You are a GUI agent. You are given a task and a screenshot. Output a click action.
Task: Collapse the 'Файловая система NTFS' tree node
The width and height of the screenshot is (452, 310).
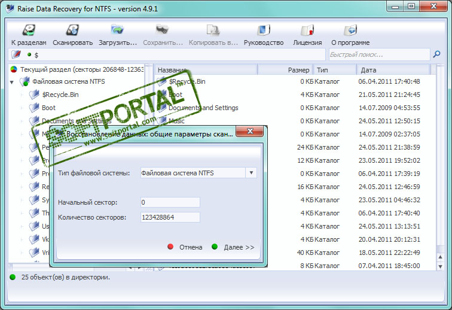pos(12,82)
